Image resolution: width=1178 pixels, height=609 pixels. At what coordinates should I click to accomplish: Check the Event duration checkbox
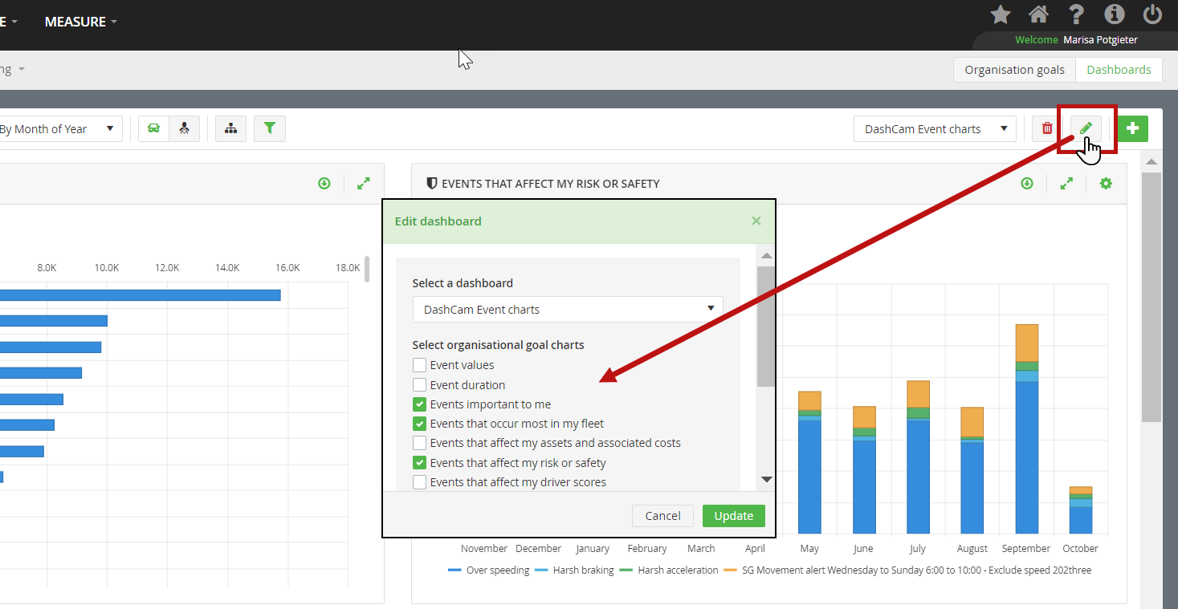click(x=419, y=385)
